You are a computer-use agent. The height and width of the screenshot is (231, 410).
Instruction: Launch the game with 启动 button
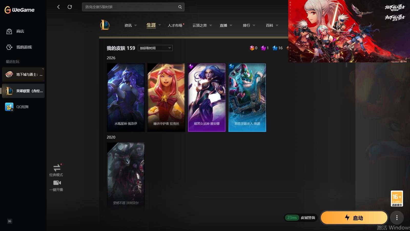354,218
